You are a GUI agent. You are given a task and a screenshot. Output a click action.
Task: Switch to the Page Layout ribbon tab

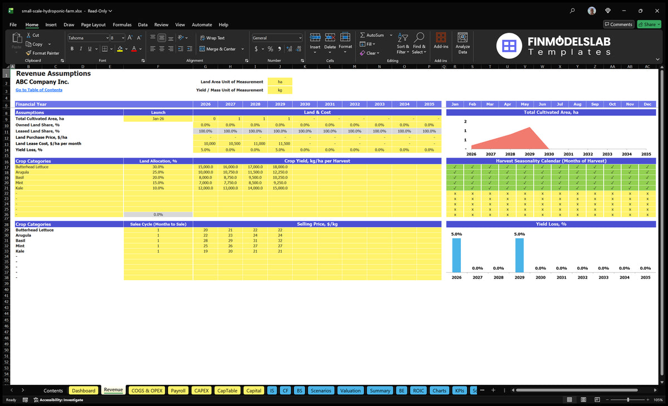tap(93, 25)
